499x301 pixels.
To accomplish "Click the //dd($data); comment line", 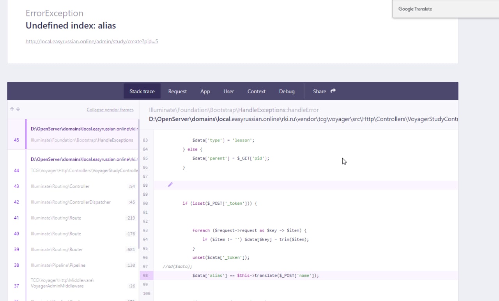I will (x=177, y=267).
